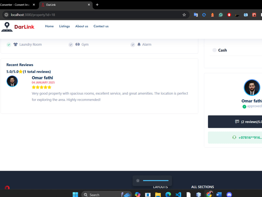The height and width of the screenshot is (197, 262).
Task: Click the five-star rating on review
Action: [x=41, y=87]
